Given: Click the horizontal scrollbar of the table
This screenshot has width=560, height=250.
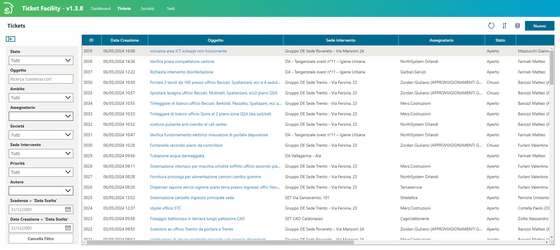Looking at the screenshot, I should [220, 242].
